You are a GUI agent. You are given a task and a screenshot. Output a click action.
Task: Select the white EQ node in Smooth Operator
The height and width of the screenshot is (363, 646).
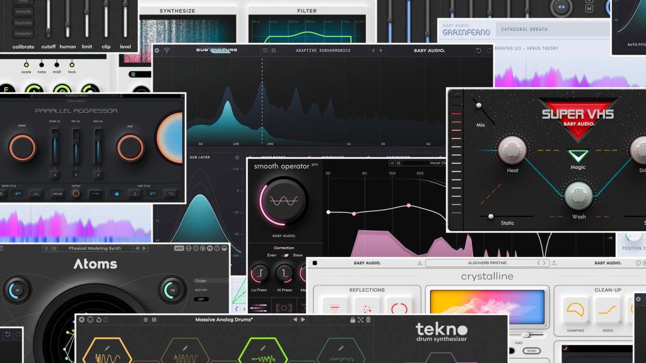point(328,212)
